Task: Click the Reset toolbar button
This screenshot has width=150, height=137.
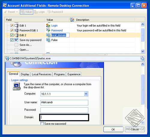Action: (10, 12)
